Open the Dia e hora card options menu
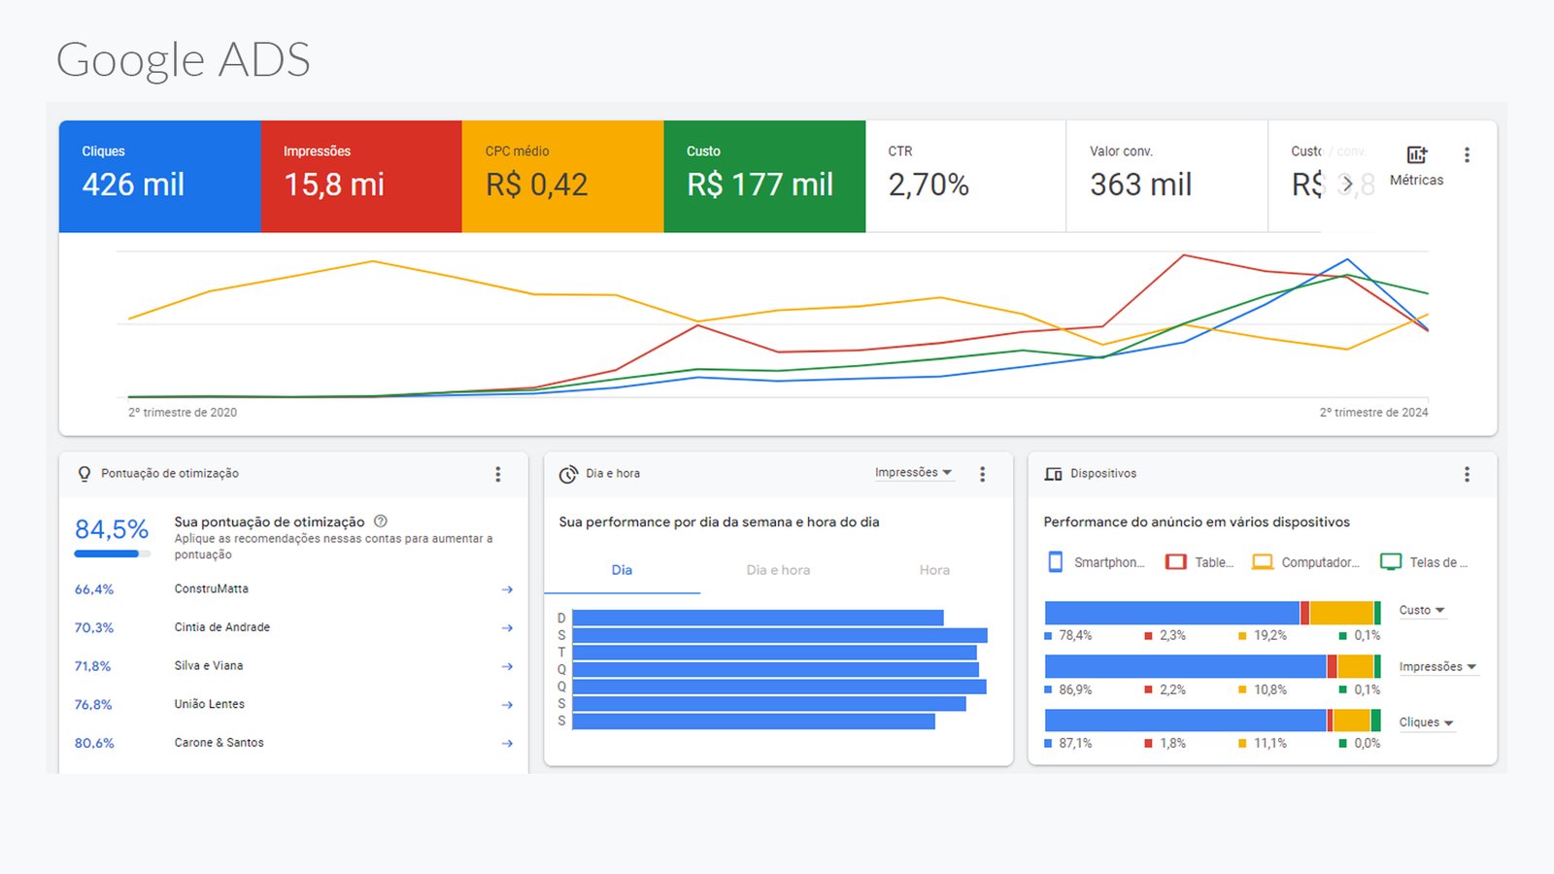This screenshot has height=874, width=1554. tap(982, 474)
